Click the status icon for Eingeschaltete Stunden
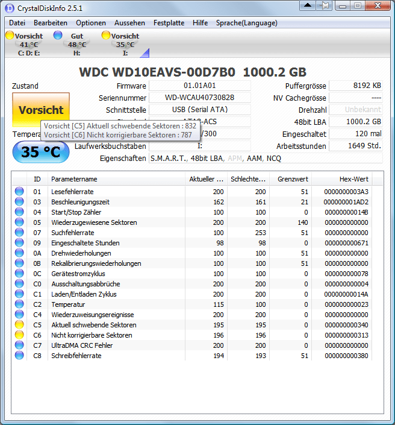Viewport: 395px width, 425px height. tap(19, 242)
